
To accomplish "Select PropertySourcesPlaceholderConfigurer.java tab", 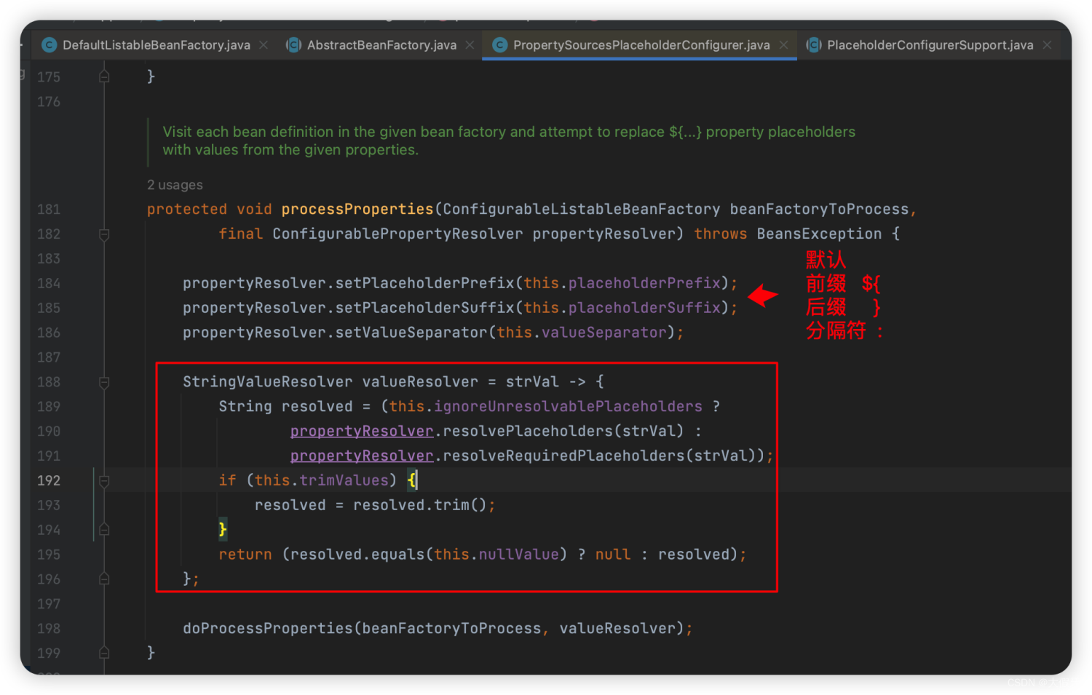I will click(641, 45).
